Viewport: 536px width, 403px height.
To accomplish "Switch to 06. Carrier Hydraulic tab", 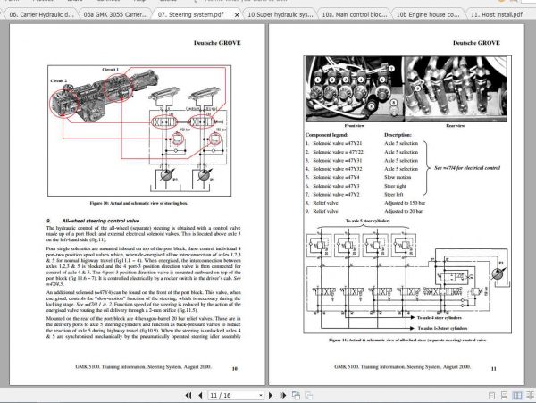I will click(x=41, y=14).
